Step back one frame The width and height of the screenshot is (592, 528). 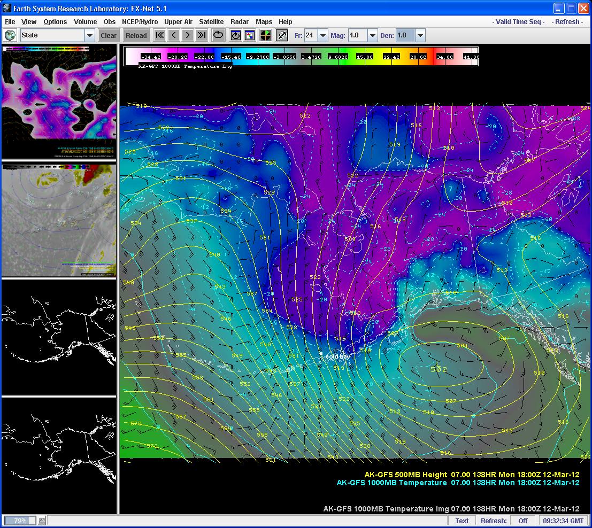click(x=173, y=36)
